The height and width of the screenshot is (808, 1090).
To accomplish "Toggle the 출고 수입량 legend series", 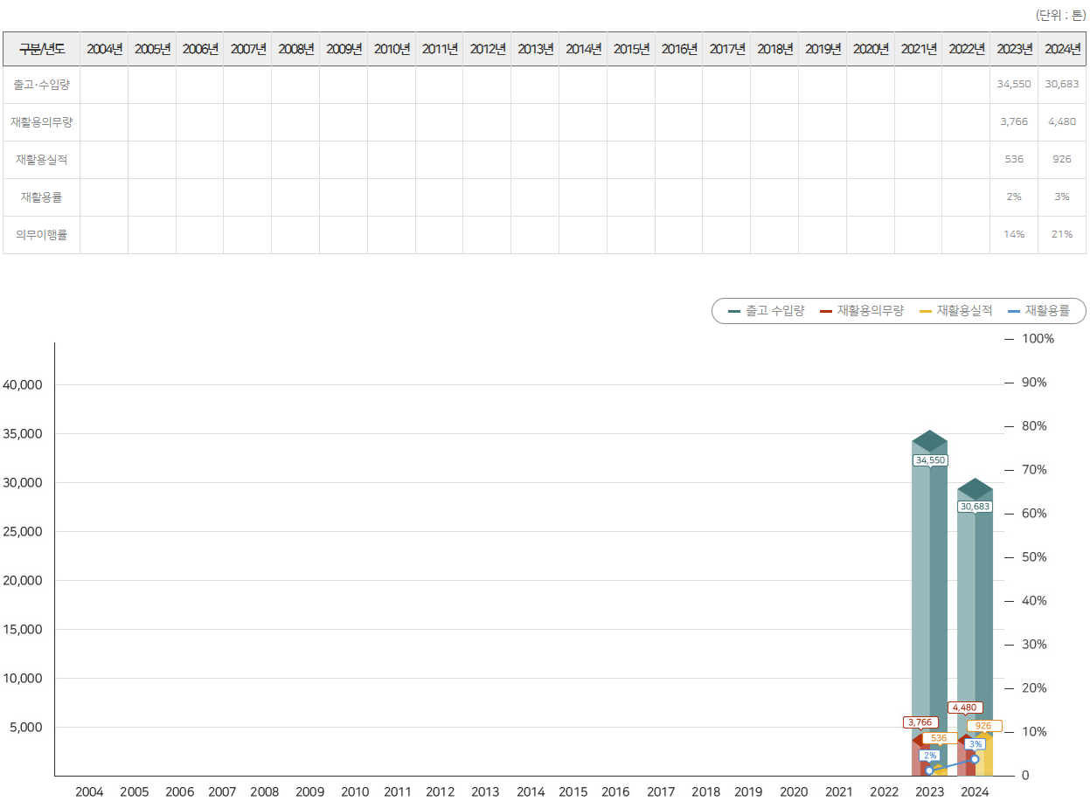I will 767,311.
